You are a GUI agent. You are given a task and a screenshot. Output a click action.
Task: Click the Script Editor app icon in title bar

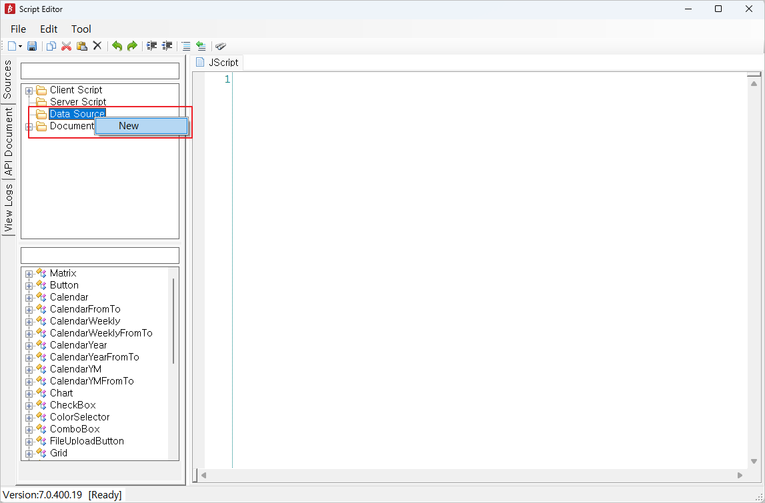[10, 9]
